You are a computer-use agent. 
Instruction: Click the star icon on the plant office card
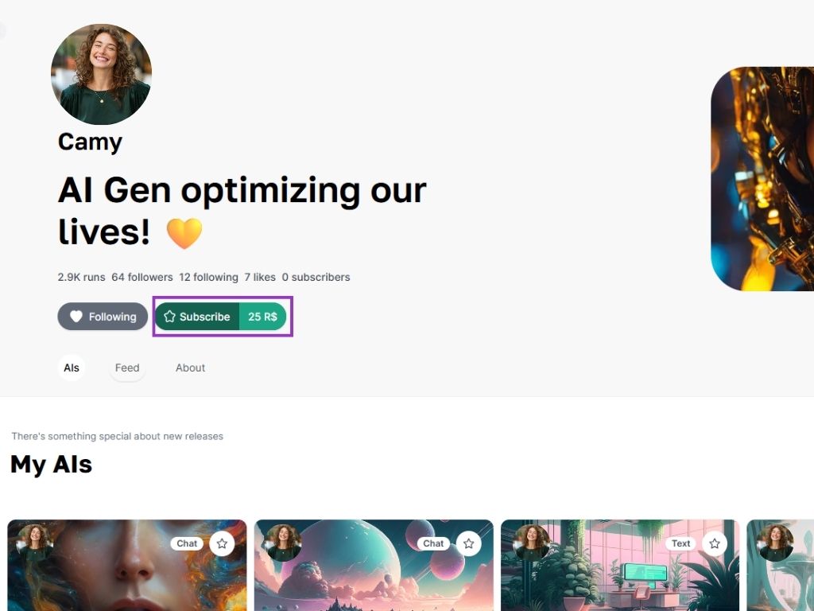[715, 543]
